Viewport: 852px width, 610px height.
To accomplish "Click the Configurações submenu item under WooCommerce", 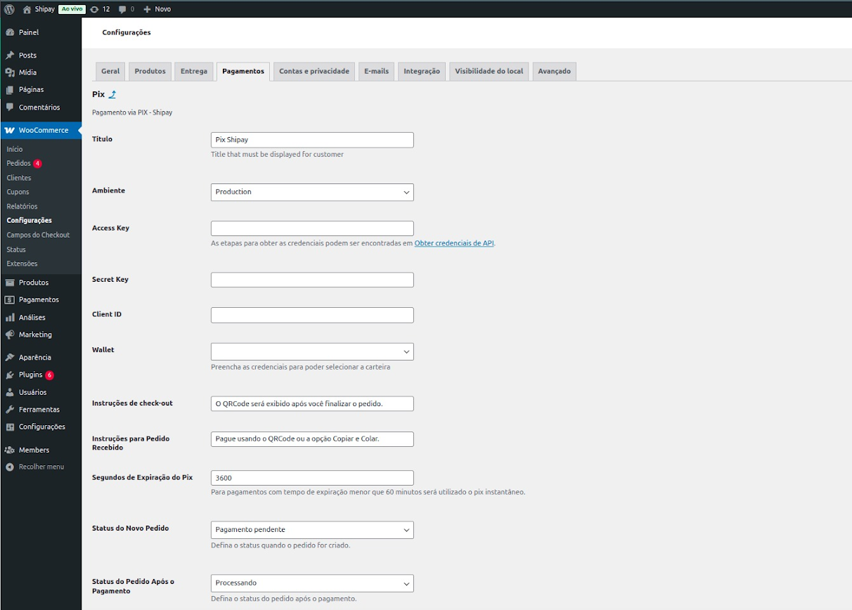I will click(x=30, y=221).
